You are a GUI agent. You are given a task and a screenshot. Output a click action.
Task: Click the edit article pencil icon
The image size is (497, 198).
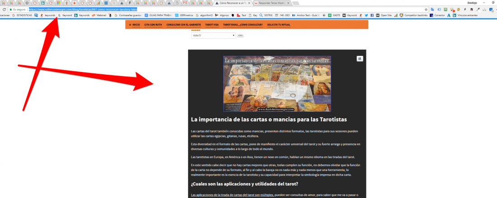pyautogui.click(x=360, y=58)
